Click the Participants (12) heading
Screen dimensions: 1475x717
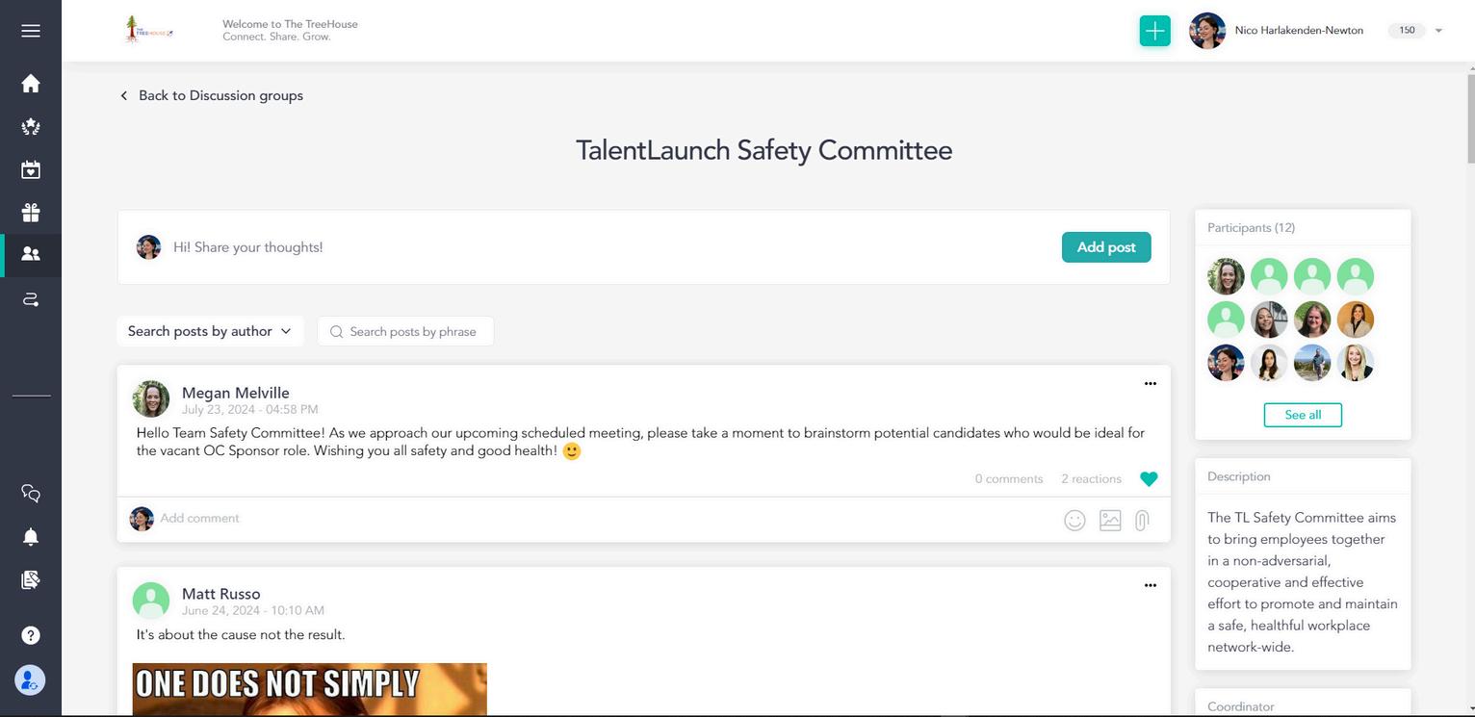[1252, 228]
